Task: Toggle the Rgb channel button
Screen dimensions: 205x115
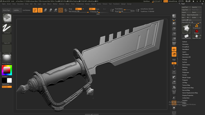Action: [x=78, y=9]
